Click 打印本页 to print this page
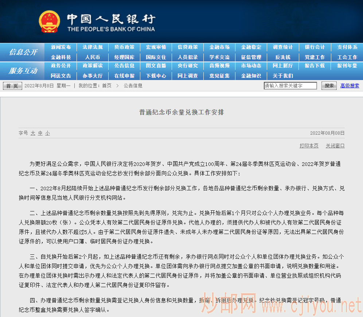This screenshot has height=317, width=363. (x=309, y=145)
